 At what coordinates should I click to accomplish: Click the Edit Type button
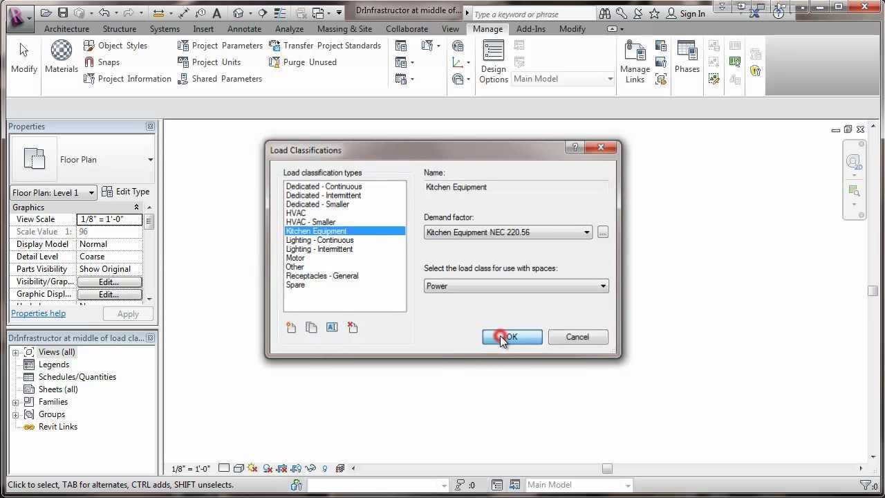(x=126, y=192)
